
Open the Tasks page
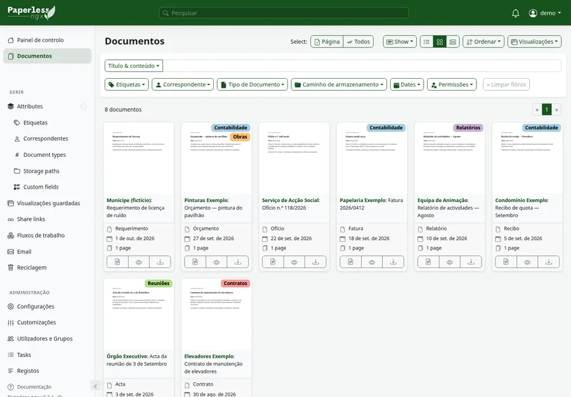48,354
